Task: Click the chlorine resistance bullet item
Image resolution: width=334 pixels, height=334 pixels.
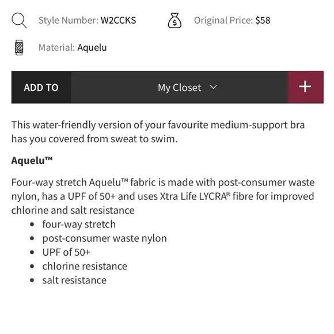Action: pyautogui.click(x=85, y=266)
